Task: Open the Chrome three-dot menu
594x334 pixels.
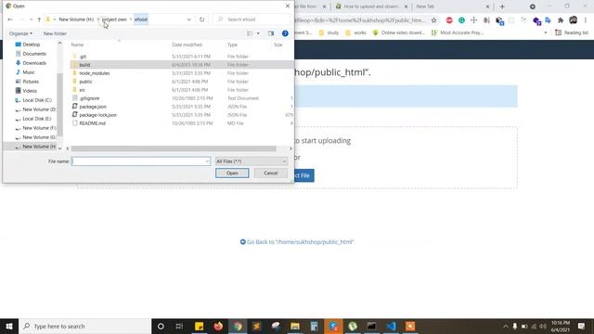Action: pos(586,20)
